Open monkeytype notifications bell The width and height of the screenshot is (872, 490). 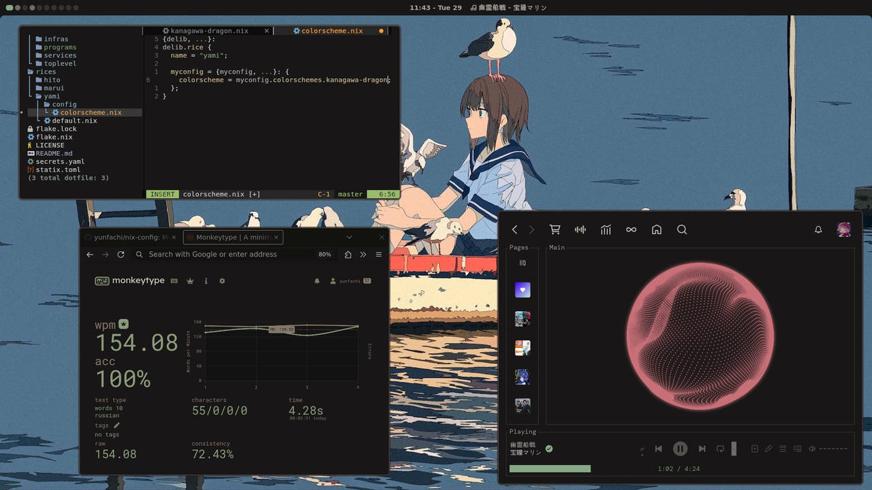click(x=317, y=280)
